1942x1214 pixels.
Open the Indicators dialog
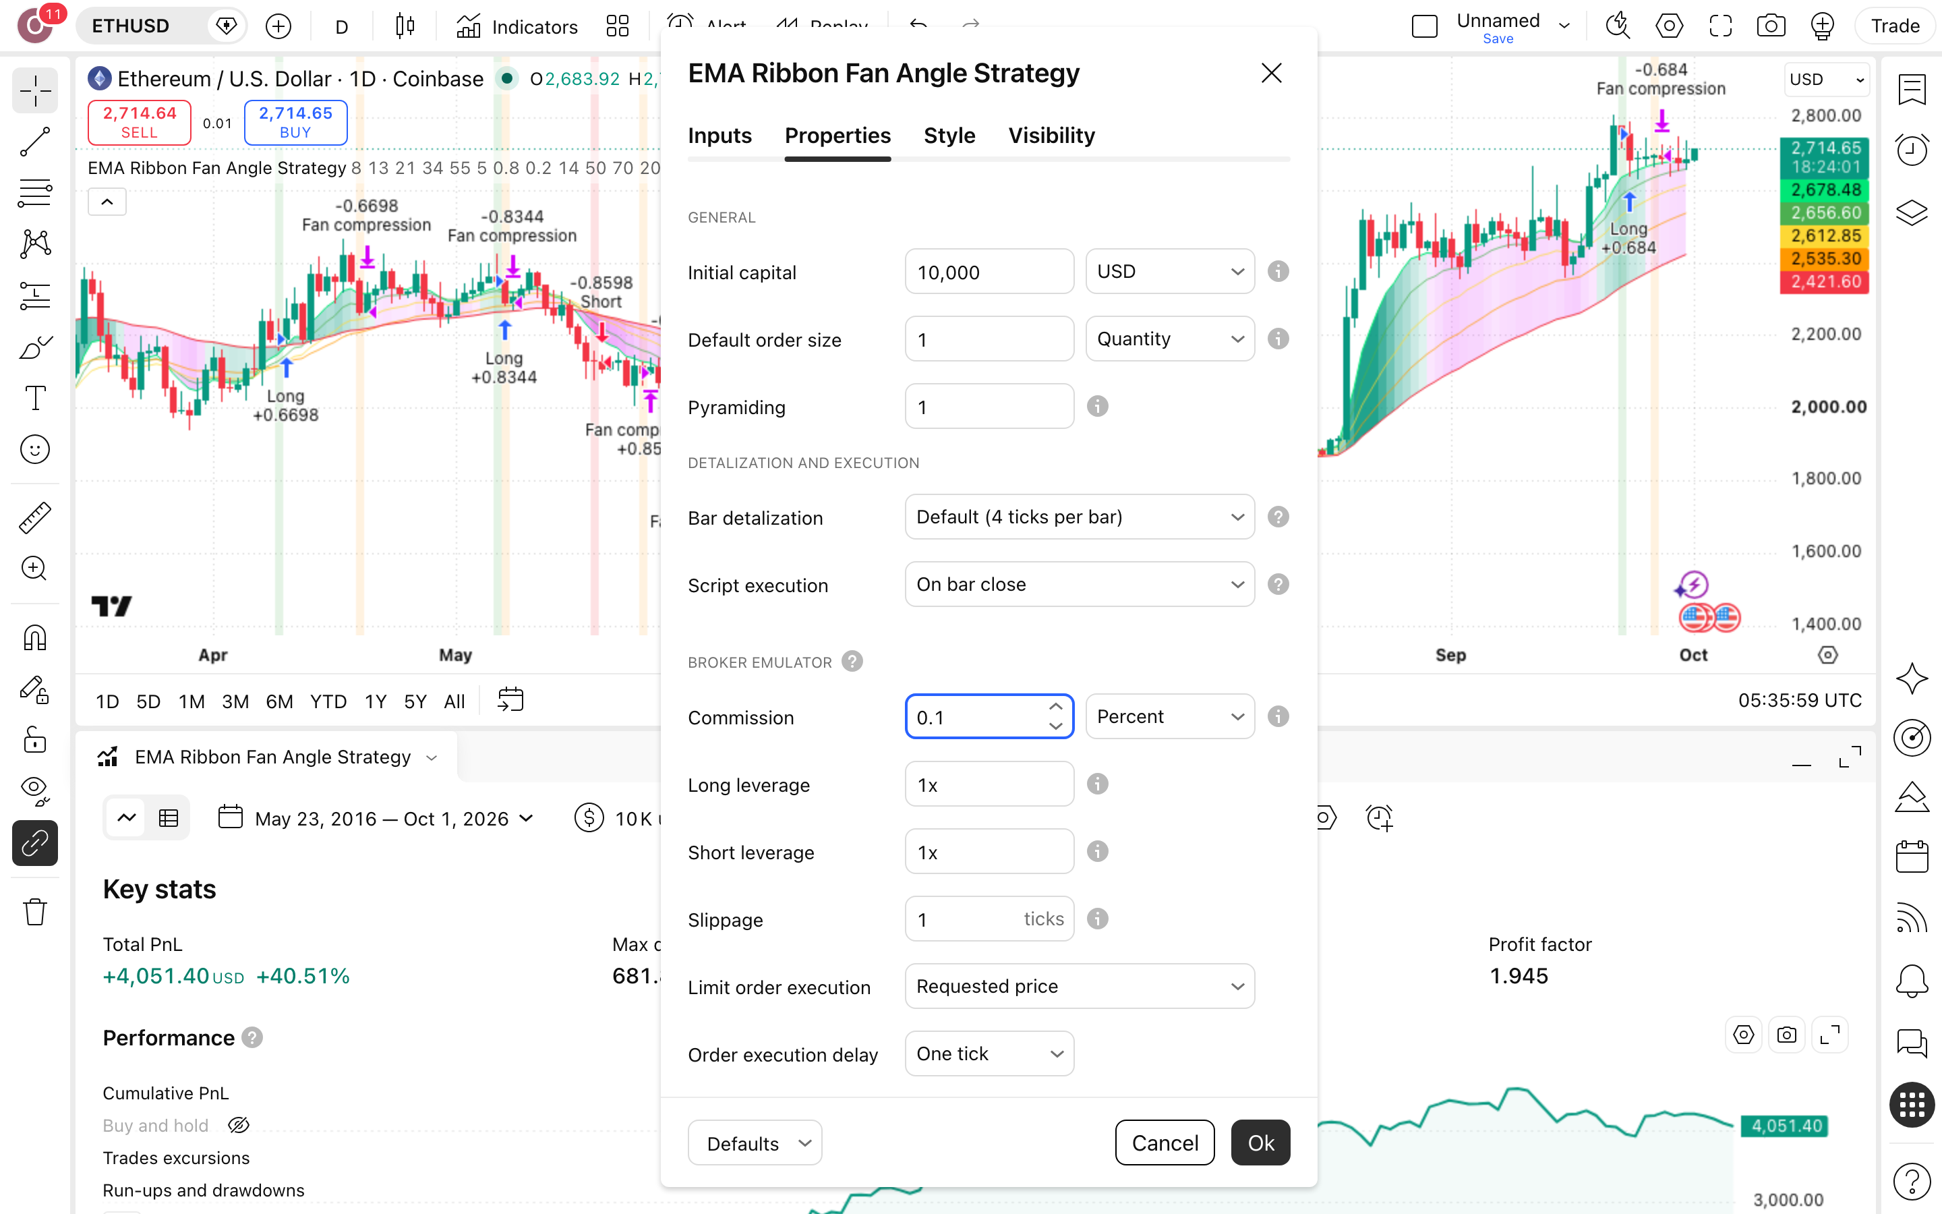click(x=518, y=26)
